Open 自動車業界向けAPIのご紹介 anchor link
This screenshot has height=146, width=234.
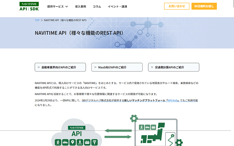pyautogui.click(x=60, y=67)
